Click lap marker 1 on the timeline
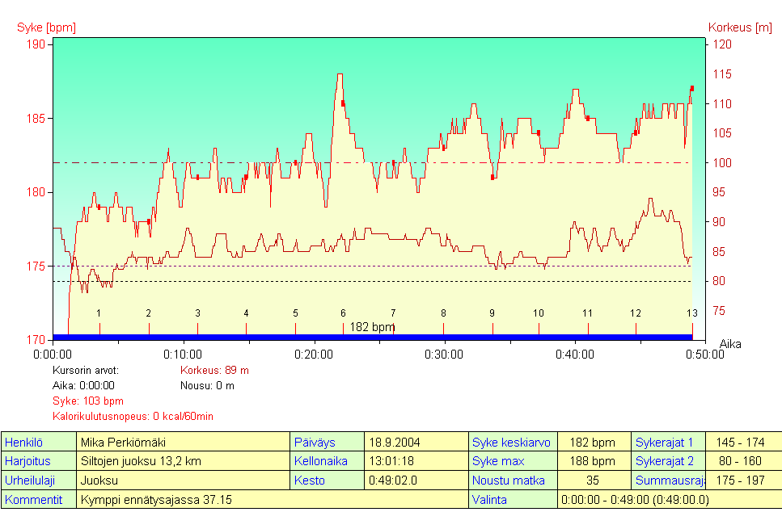 (x=99, y=313)
